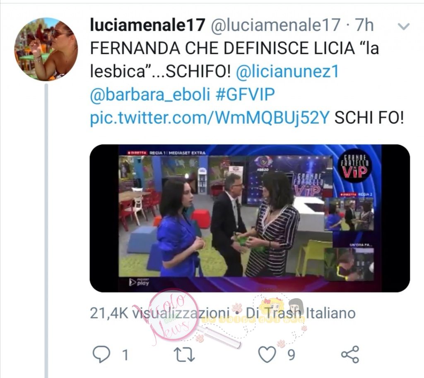Image resolution: width=424 pixels, height=378 pixels.
Task: Open the #GFVIP hashtag
Action: click(x=245, y=94)
